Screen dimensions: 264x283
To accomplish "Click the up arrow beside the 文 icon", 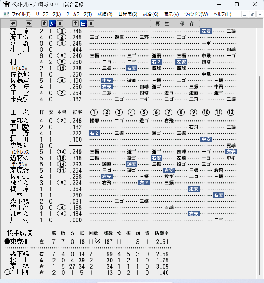I will point(44,24).
